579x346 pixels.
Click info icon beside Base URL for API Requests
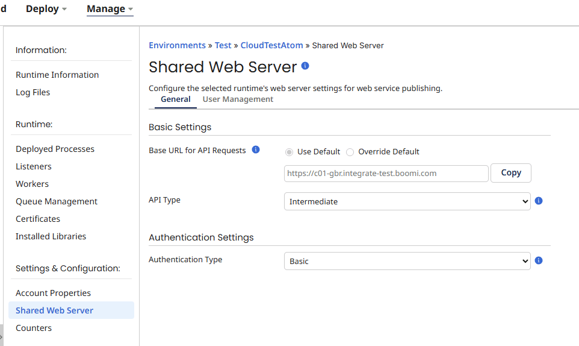256,149
